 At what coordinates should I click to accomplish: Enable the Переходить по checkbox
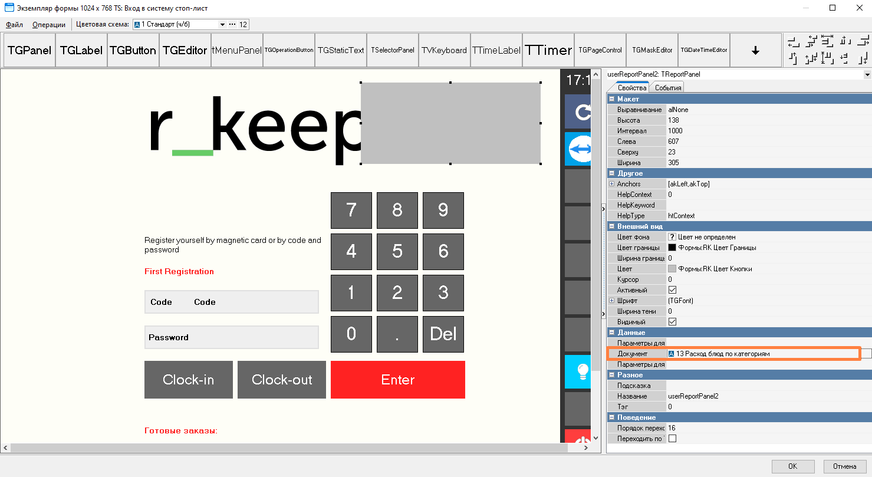click(672, 439)
